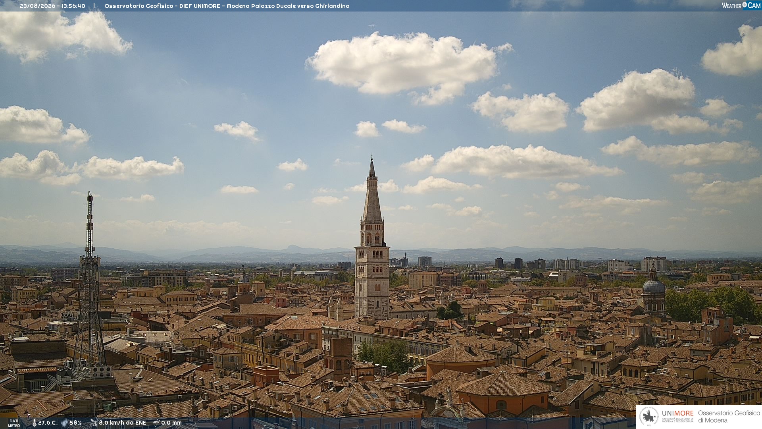Click the 27.6 C temperature reading
The width and height of the screenshot is (762, 429).
(x=47, y=423)
